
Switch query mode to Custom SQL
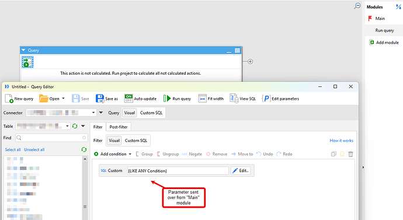click(x=151, y=113)
